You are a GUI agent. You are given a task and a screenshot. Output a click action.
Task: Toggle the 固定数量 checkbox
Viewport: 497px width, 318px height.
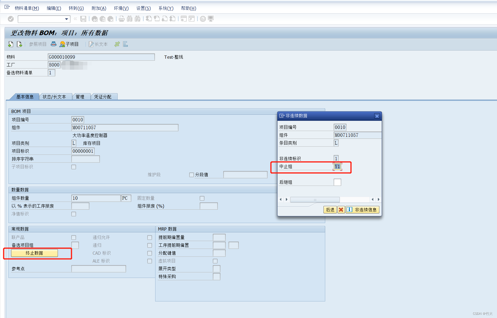tap(202, 198)
